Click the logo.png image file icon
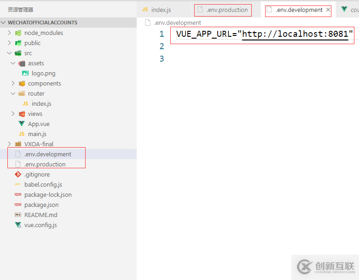 25,73
